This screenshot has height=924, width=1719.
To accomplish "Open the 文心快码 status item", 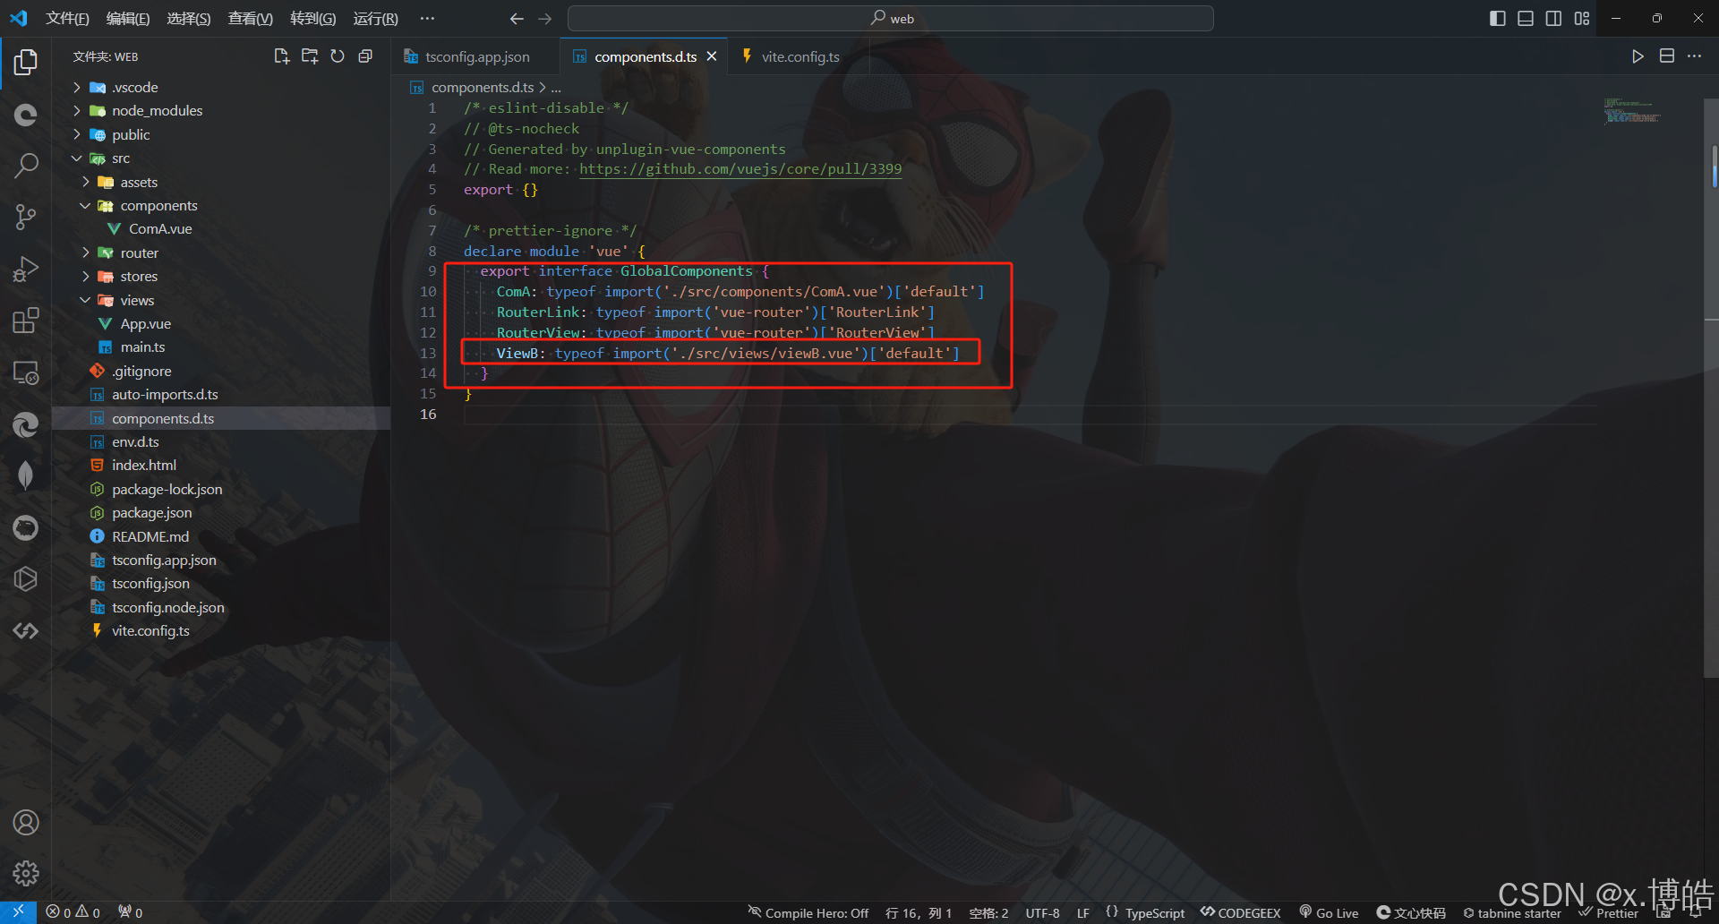I will click(x=1411, y=912).
